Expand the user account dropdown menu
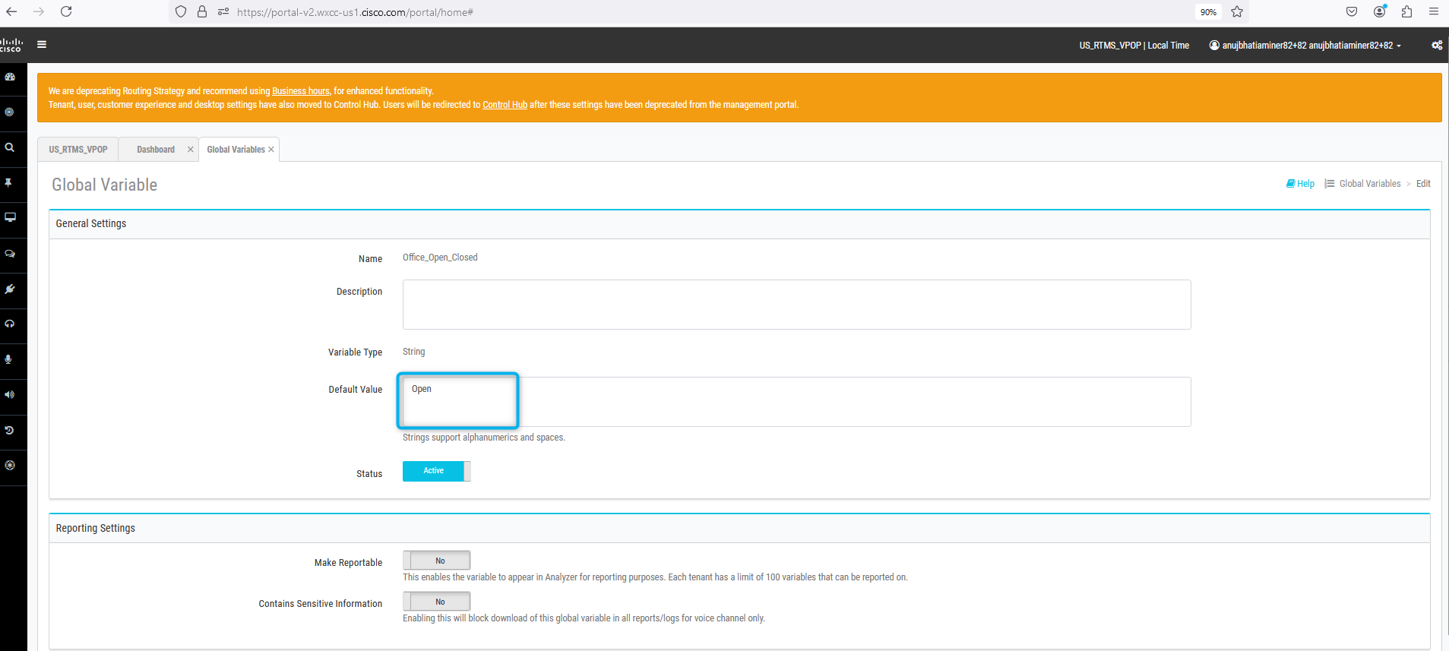The width and height of the screenshot is (1449, 651). pyautogui.click(x=1305, y=46)
